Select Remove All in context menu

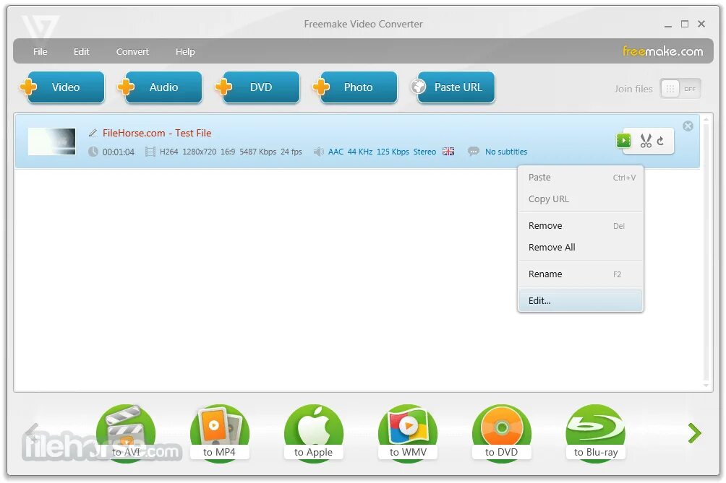581,248
